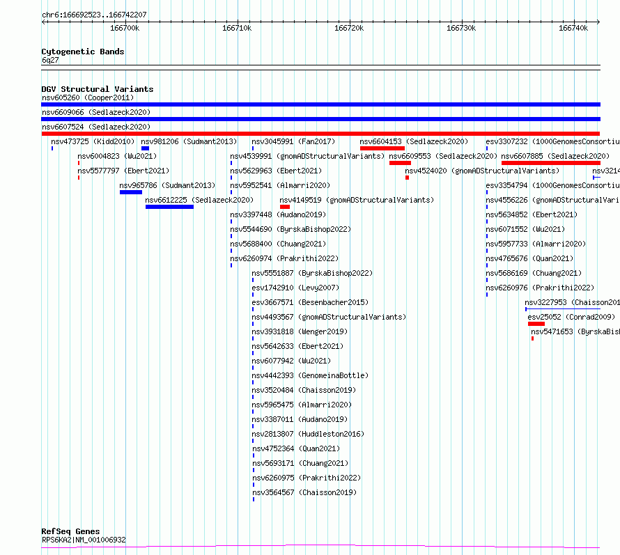
Task: Select red bar of esv25052 (Conrad2009)
Action: click(536, 324)
